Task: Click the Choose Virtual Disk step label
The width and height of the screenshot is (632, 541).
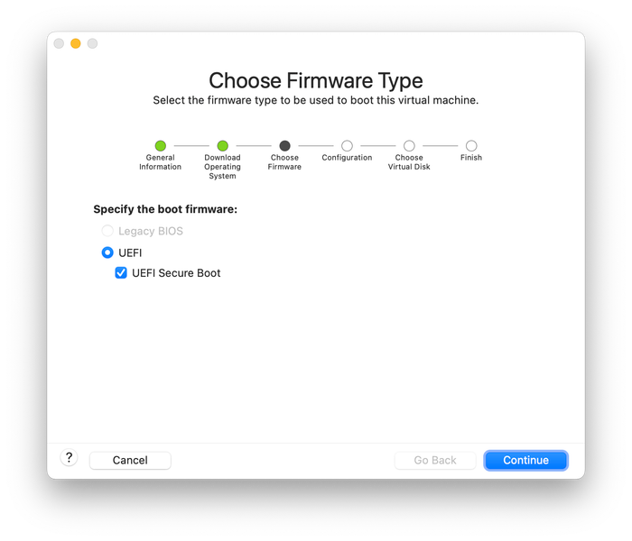Action: (x=409, y=161)
